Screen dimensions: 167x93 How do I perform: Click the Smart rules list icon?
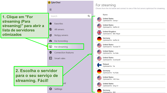(51, 58)
